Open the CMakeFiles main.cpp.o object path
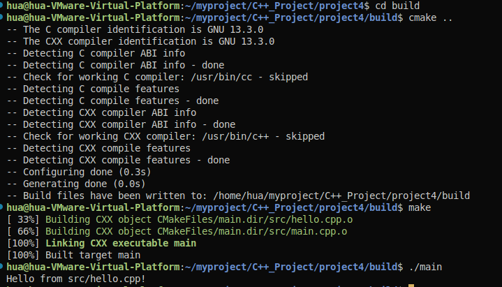 [252, 232]
